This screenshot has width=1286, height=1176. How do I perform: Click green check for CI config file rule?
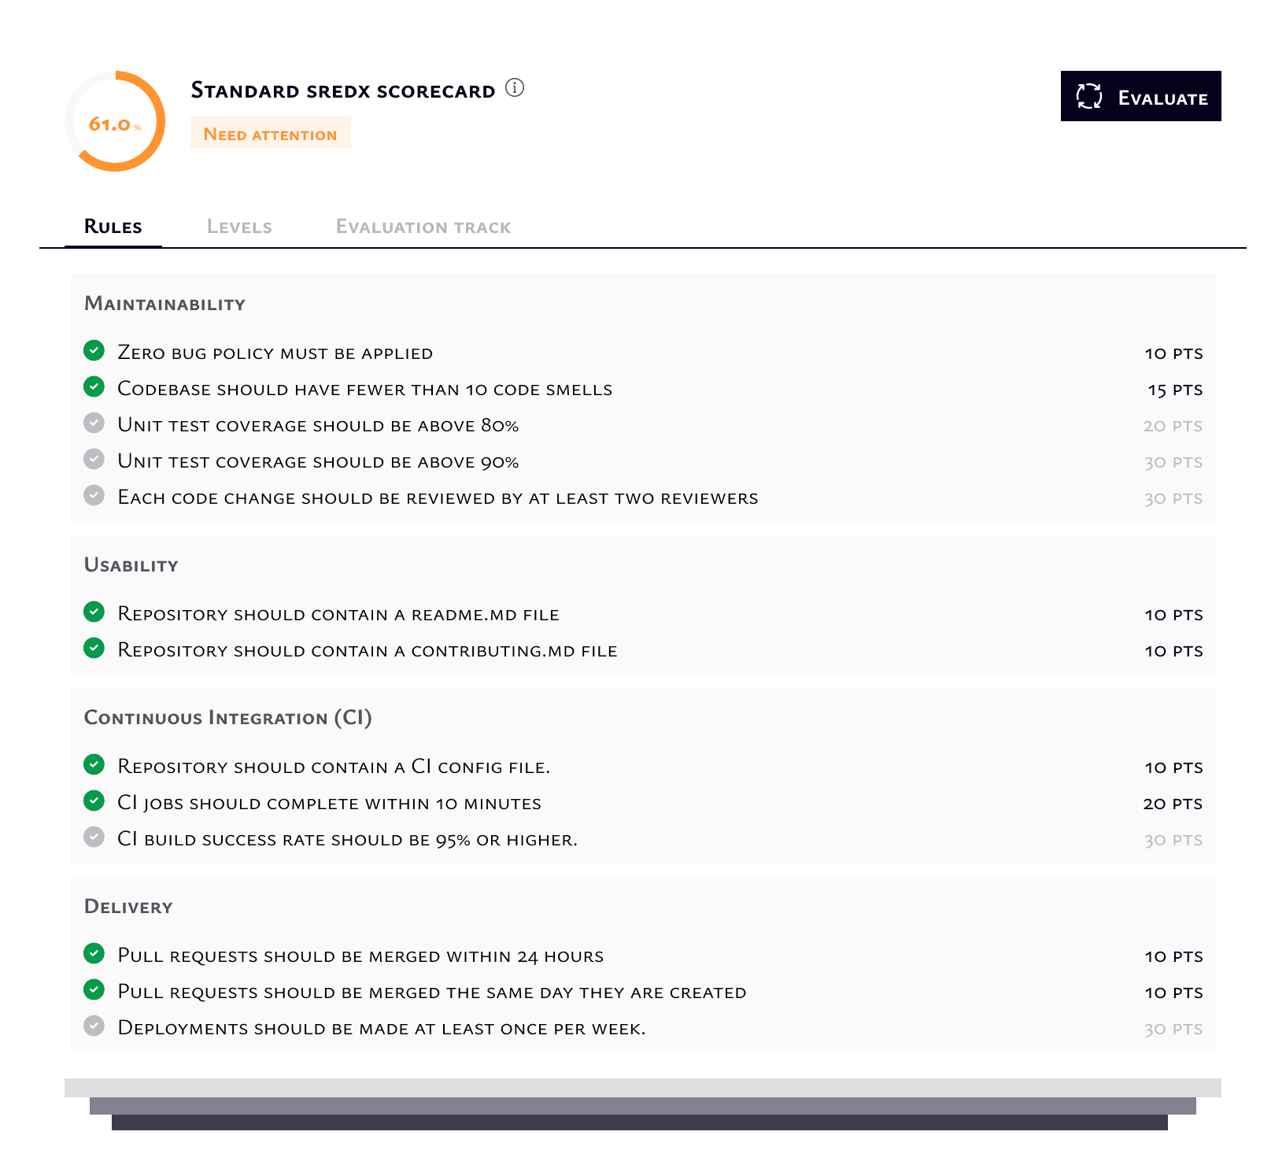94,764
